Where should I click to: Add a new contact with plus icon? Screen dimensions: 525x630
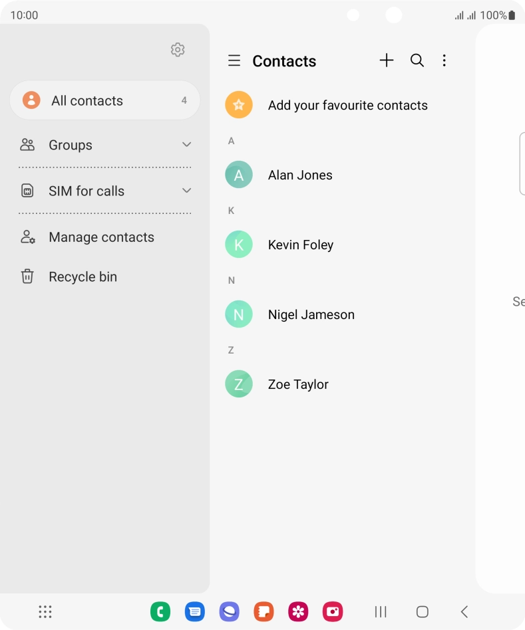(387, 60)
